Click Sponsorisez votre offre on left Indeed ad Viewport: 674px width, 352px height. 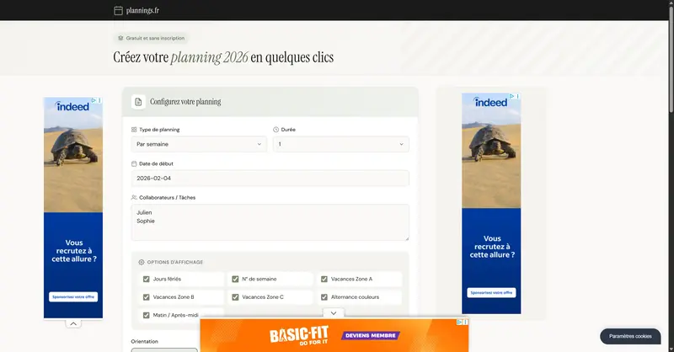(x=73, y=297)
